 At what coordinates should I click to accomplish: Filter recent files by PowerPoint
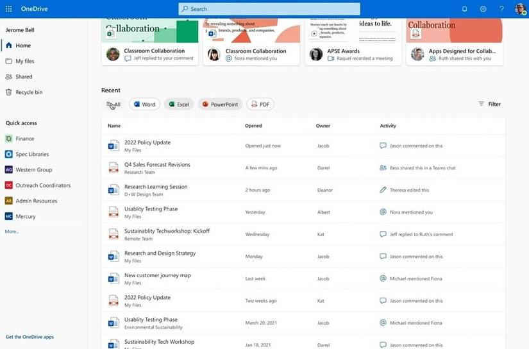pos(220,105)
